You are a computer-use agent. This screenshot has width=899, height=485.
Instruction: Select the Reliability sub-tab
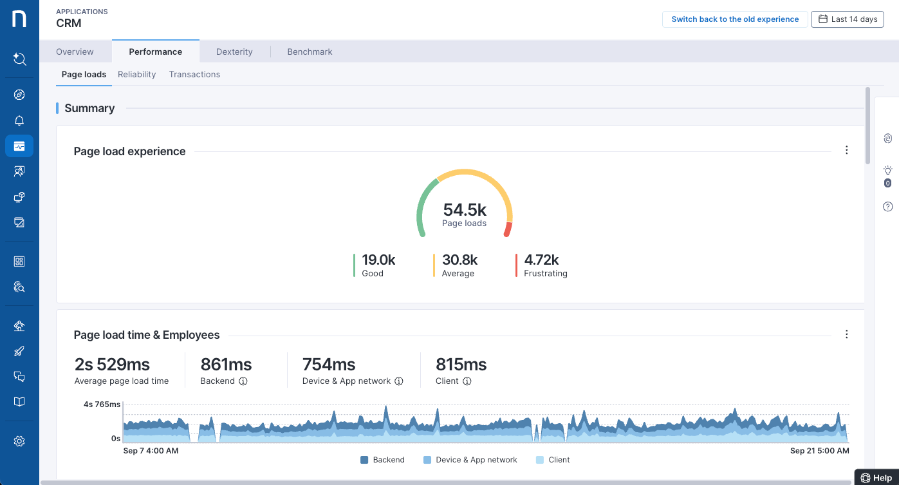point(136,74)
